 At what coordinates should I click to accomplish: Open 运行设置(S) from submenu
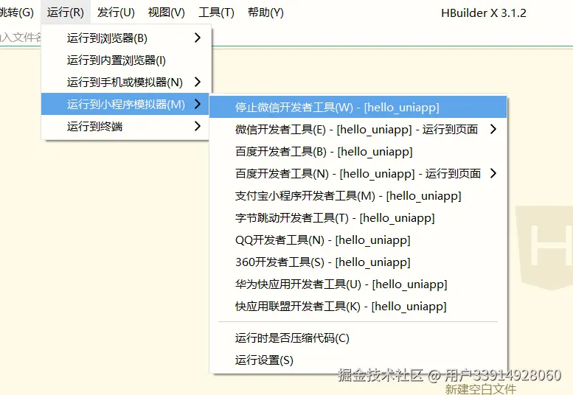pyautogui.click(x=358, y=360)
